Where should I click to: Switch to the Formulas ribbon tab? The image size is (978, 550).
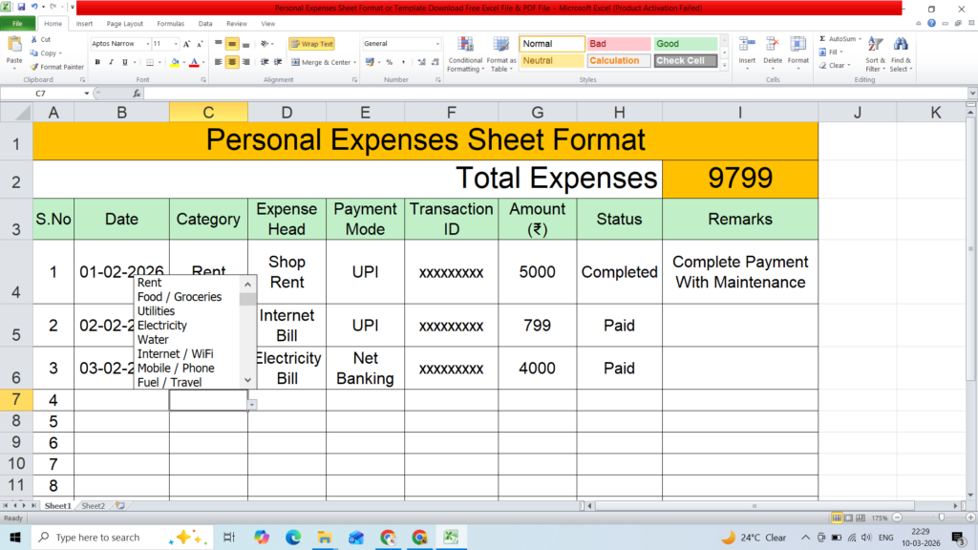pyautogui.click(x=170, y=24)
